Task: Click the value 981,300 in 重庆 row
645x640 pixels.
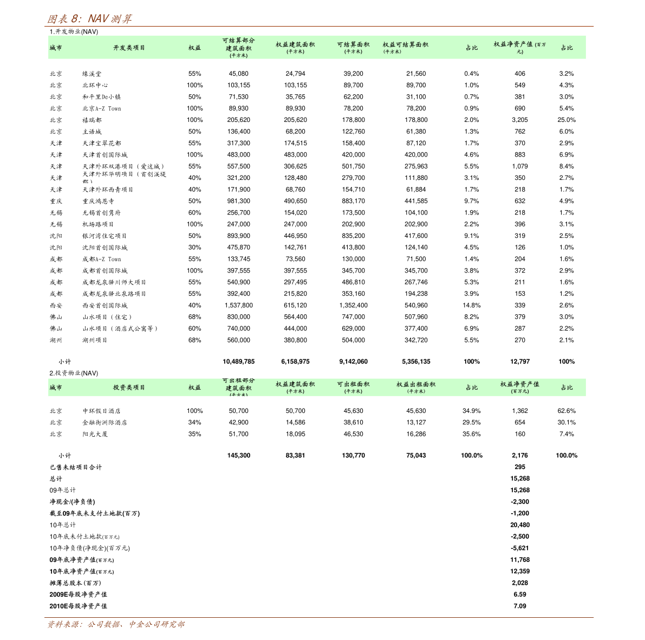Action: coord(239,201)
